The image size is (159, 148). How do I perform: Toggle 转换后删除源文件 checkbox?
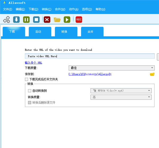[30, 102]
